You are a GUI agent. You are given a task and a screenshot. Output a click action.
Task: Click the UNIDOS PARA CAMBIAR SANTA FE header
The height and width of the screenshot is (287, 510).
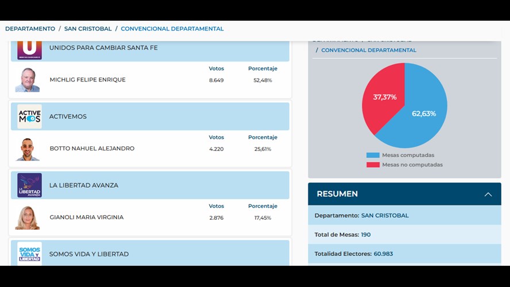(103, 48)
